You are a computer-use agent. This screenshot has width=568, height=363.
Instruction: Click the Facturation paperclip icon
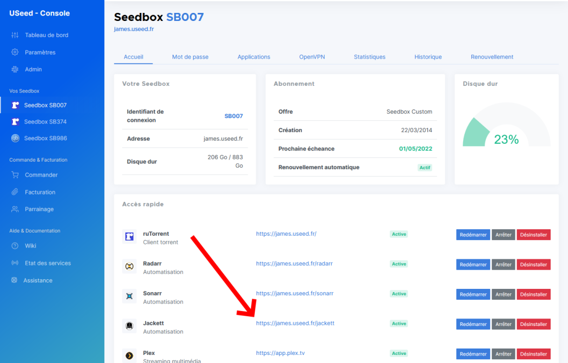pos(15,192)
